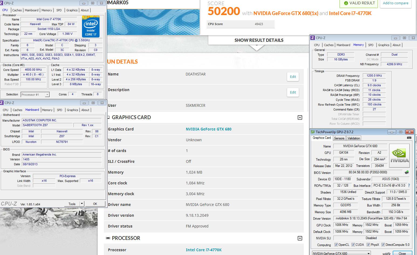This screenshot has height=255, width=417.
Task: Open the Processor #1 selection dropdown
Action: [x=47, y=95]
